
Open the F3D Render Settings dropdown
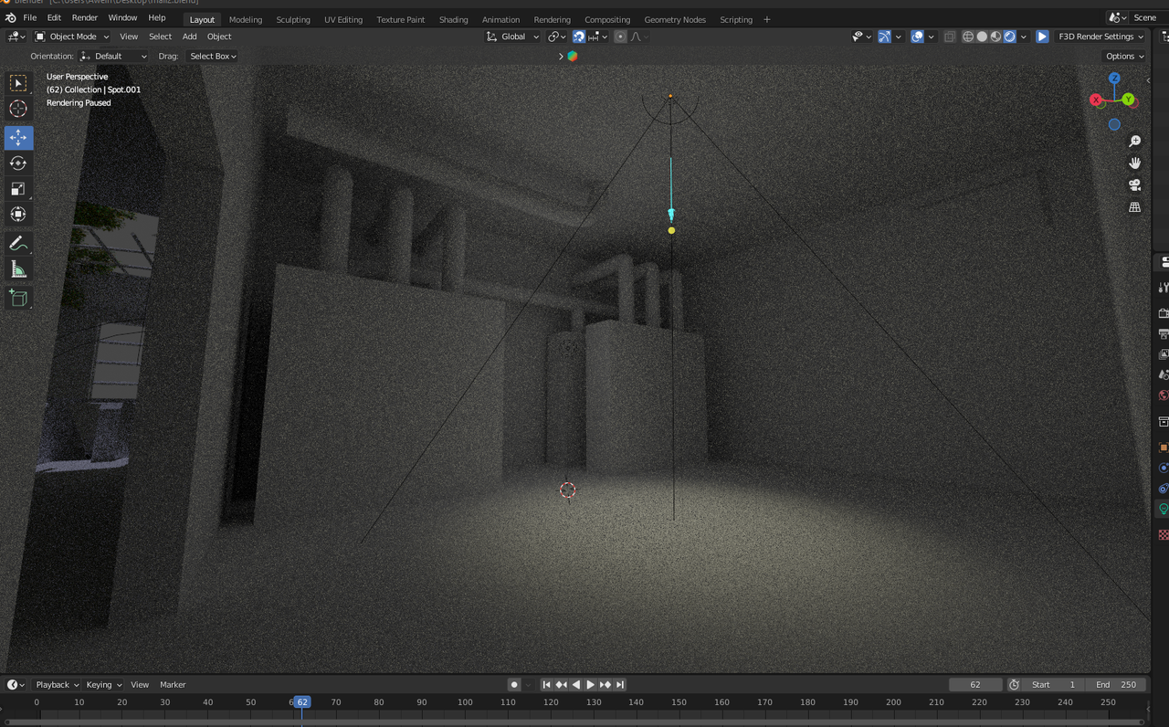click(1101, 37)
